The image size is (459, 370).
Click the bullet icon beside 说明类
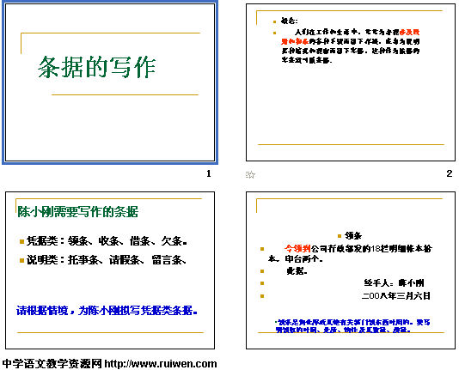click(21, 260)
